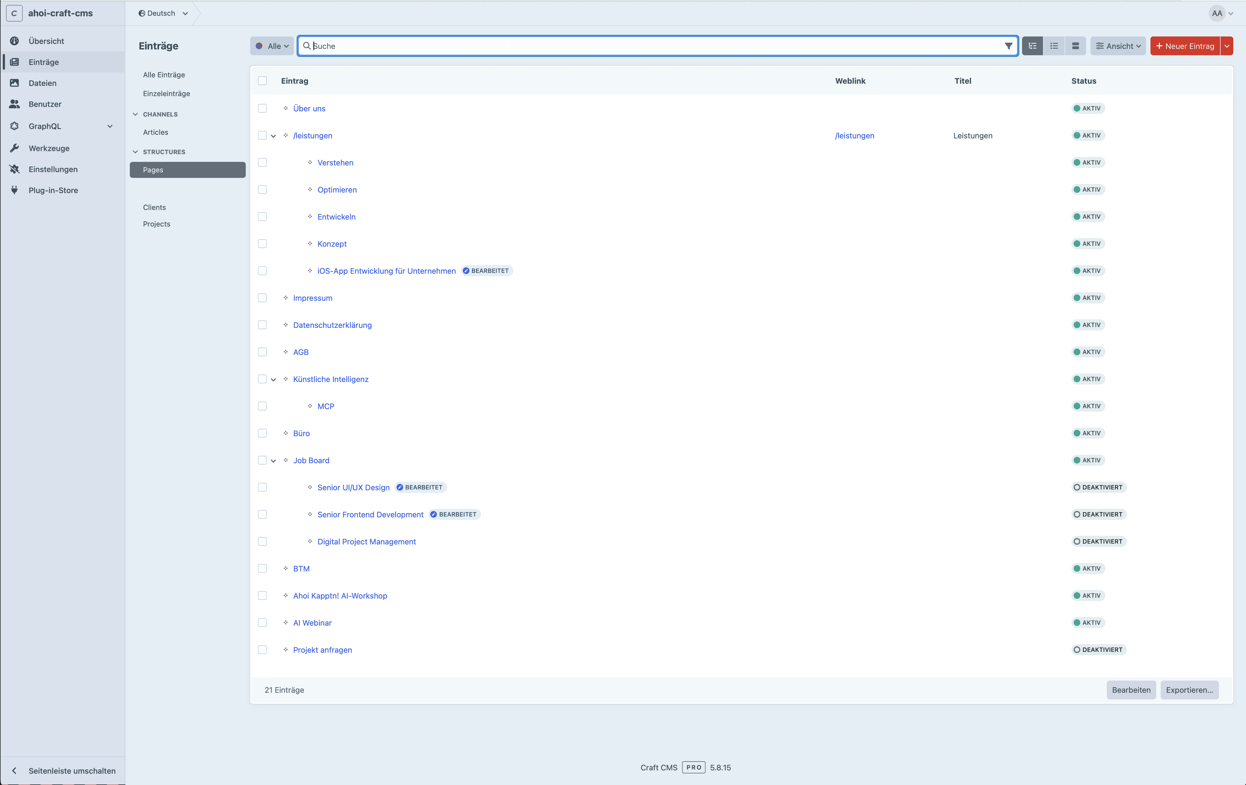Open the Deutsch site dropdown
This screenshot has height=785, width=1246.
point(163,14)
